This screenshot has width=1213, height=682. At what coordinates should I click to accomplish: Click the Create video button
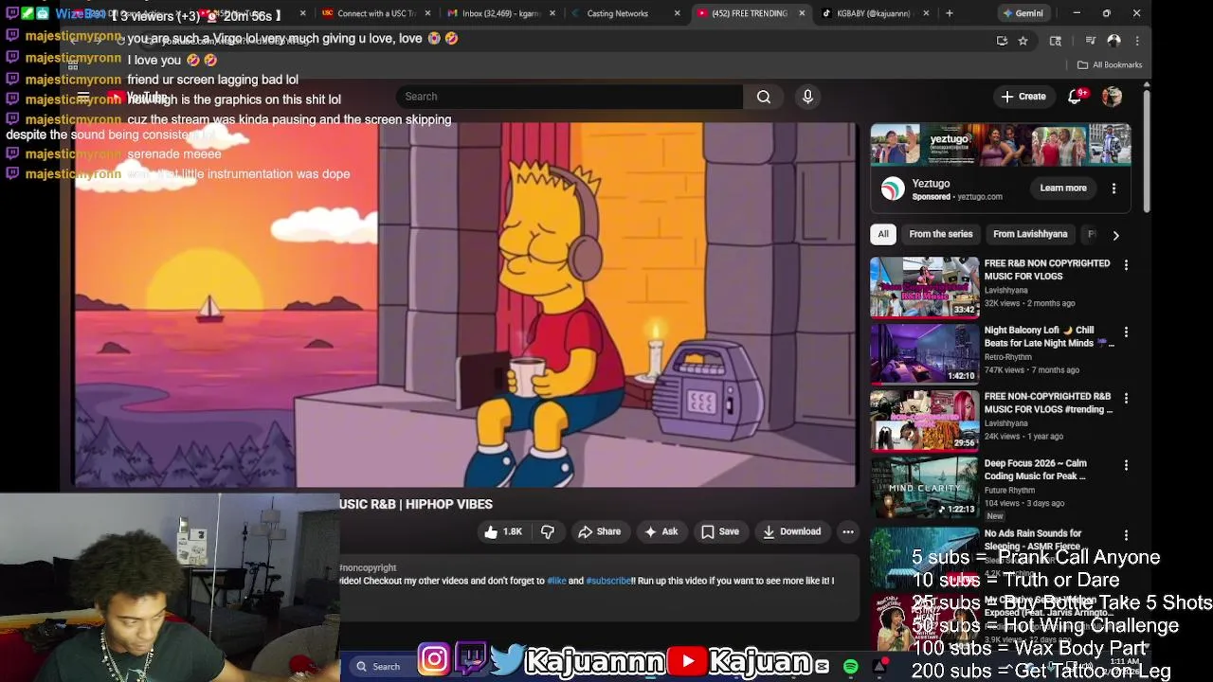tap(1023, 97)
